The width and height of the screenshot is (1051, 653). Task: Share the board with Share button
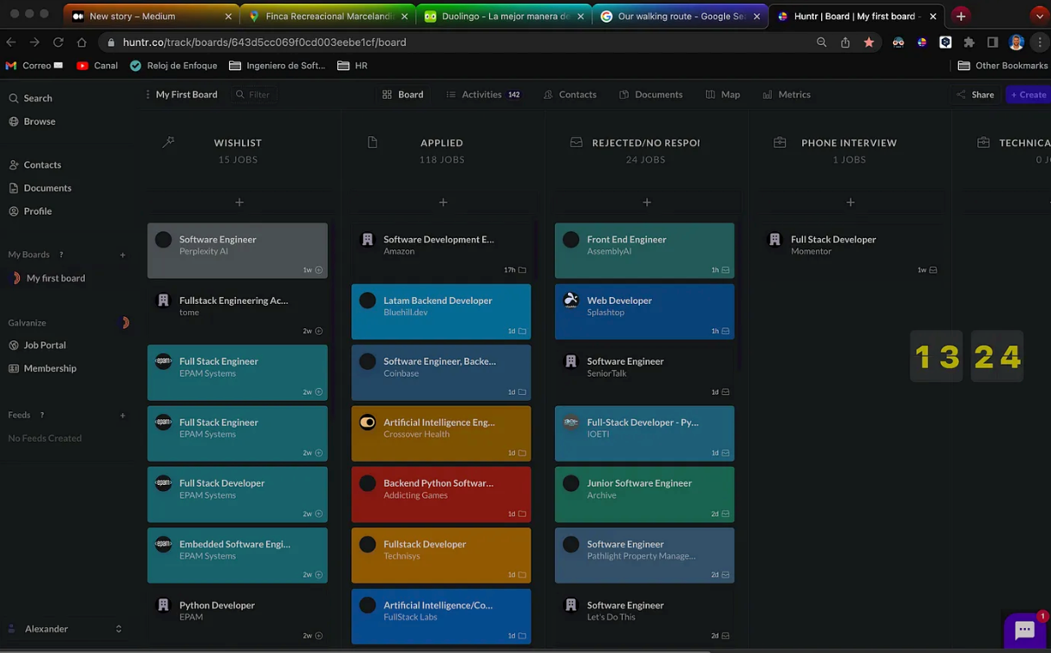pyautogui.click(x=975, y=94)
